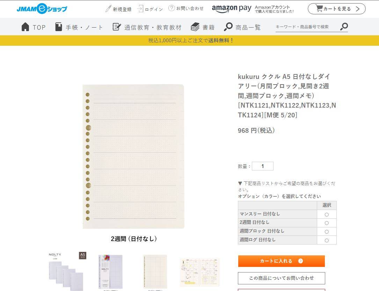Click the question mark お問い合わせ icon

172,8
